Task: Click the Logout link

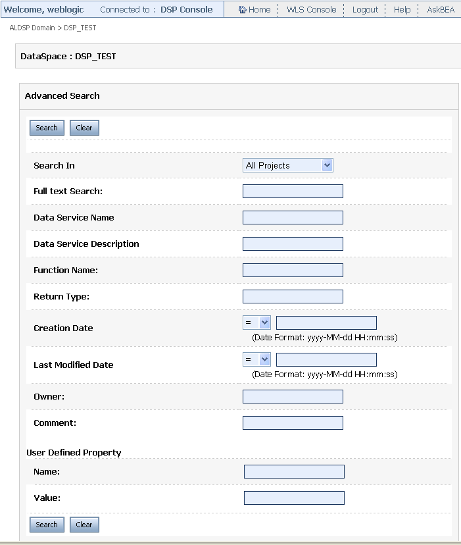Action: (x=365, y=10)
